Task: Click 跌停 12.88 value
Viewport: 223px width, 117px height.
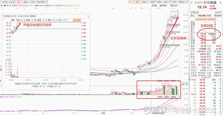Action: coord(219,62)
